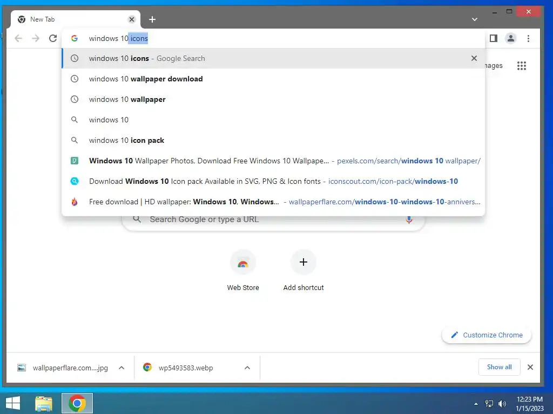
Task: Toggle the side panel icon
Action: point(494,38)
